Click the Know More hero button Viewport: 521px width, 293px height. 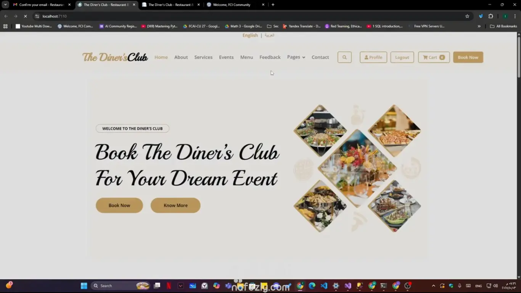(175, 205)
